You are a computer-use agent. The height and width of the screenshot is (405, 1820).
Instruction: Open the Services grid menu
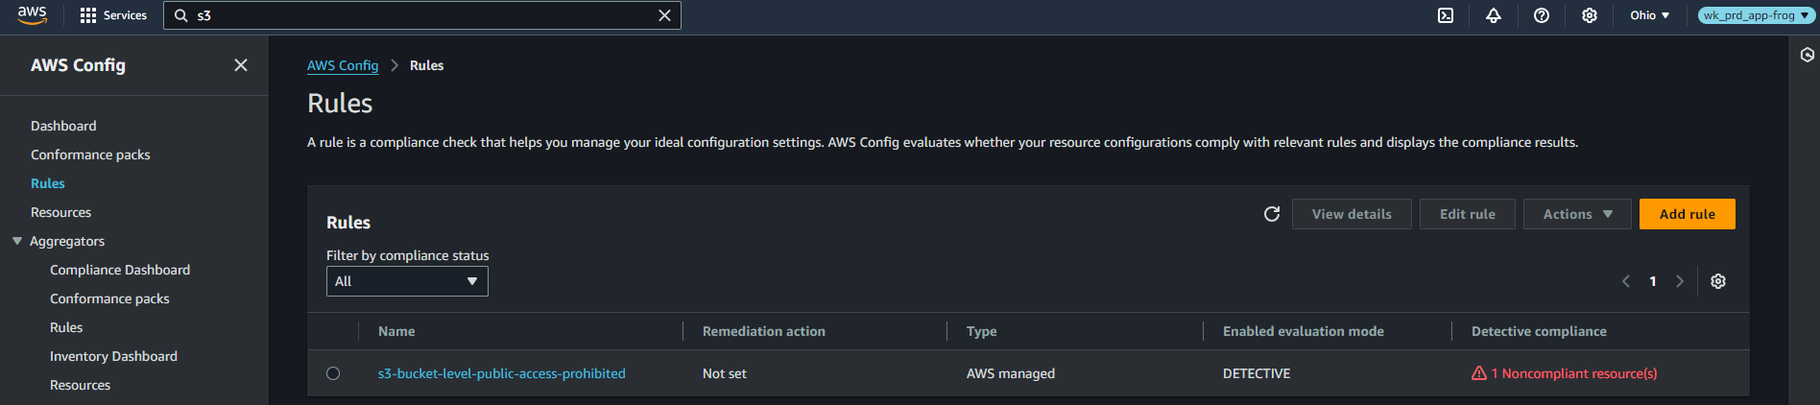pos(113,15)
